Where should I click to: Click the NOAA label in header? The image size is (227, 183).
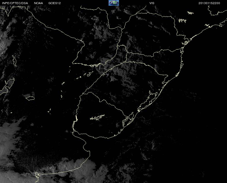point(39,3)
